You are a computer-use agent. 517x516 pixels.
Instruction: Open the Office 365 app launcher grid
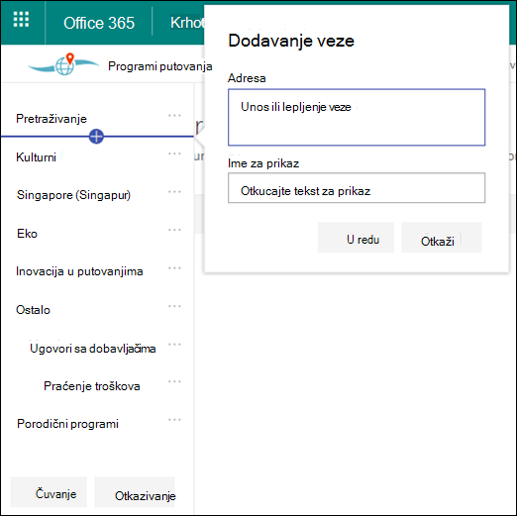[x=21, y=20]
